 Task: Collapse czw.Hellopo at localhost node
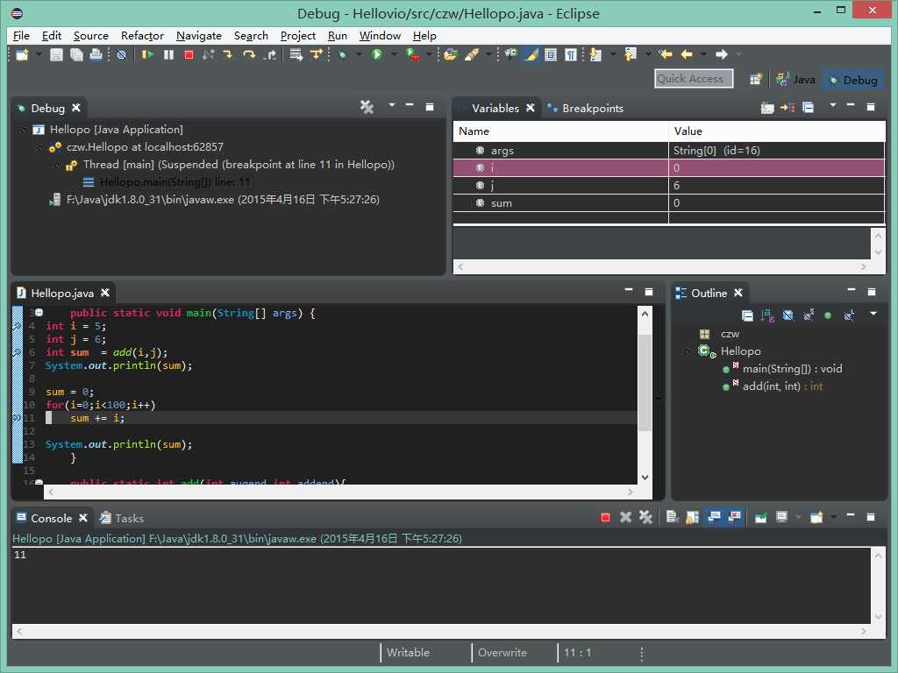40,147
